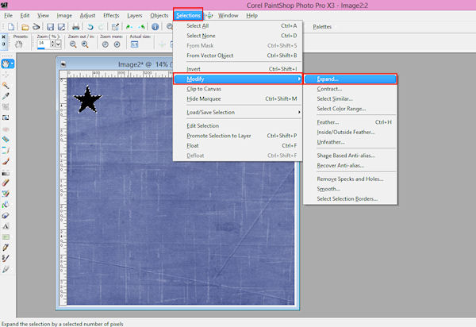This screenshot has width=476, height=327.
Task: Click the Zoom out magnifier icon
Action: pyautogui.click(x=73, y=44)
